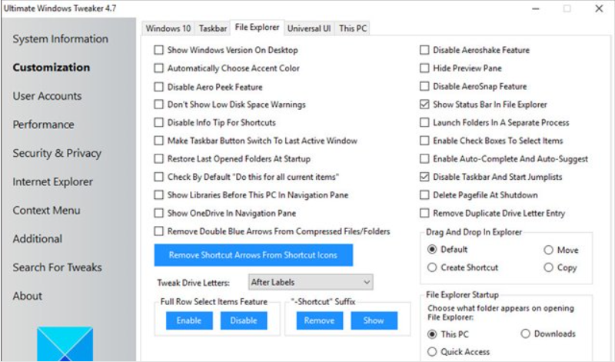The height and width of the screenshot is (362, 615).
Task: Tick Disable Aero Peek Feature checkbox
Action: [x=159, y=87]
